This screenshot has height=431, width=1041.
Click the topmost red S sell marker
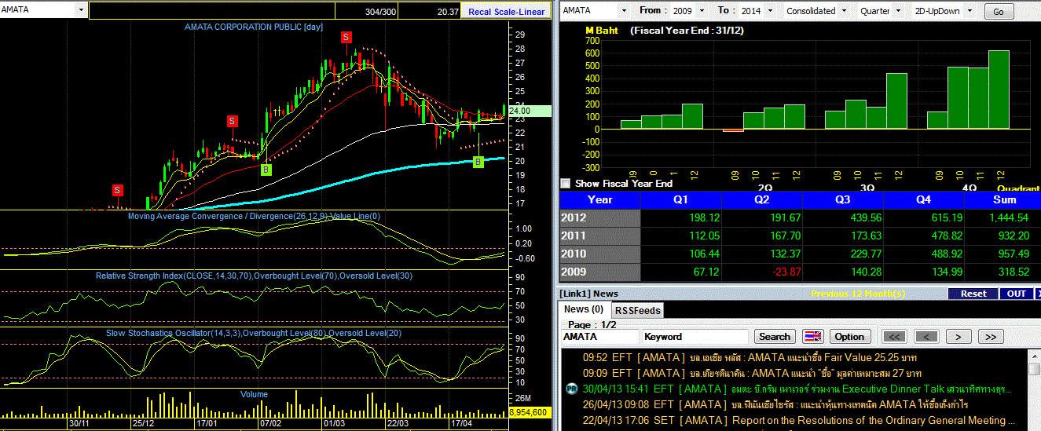pyautogui.click(x=346, y=38)
